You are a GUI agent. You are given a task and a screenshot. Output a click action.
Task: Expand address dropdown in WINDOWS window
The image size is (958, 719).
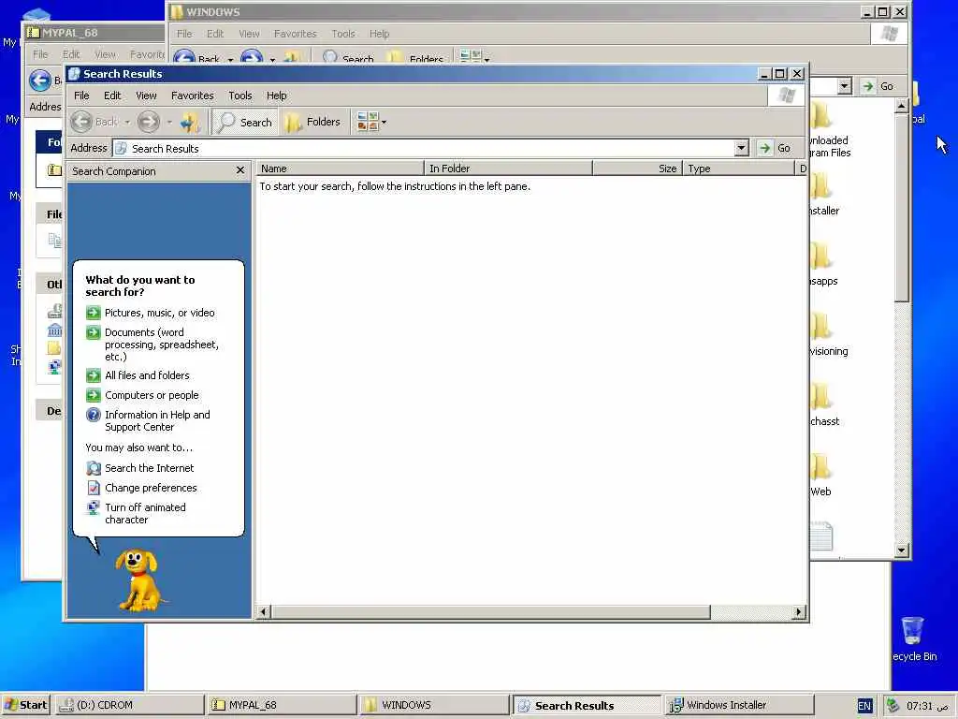pyautogui.click(x=845, y=86)
